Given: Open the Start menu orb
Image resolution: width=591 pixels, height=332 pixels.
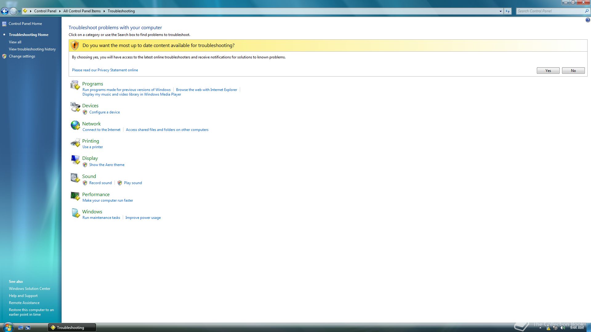Looking at the screenshot, I should point(8,327).
